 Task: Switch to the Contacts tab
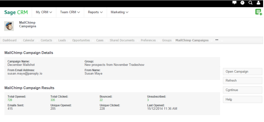pos(46,40)
